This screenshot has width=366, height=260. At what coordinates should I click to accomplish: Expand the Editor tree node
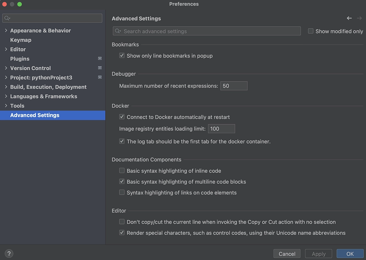tap(6, 49)
